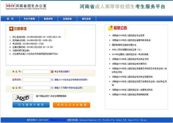Click the 密码忘记点此重置 button
This screenshot has width=173, height=123.
(71, 105)
